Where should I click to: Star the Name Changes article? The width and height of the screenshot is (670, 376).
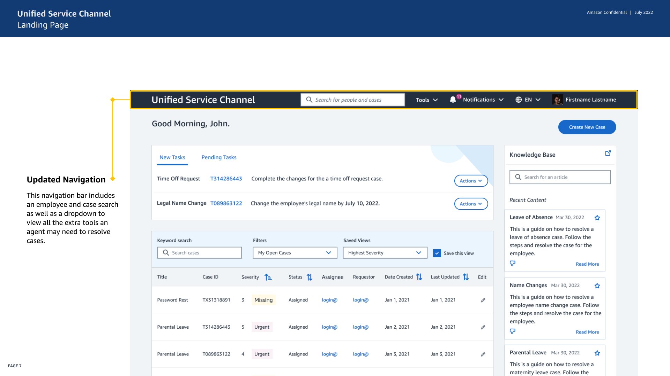(597, 285)
